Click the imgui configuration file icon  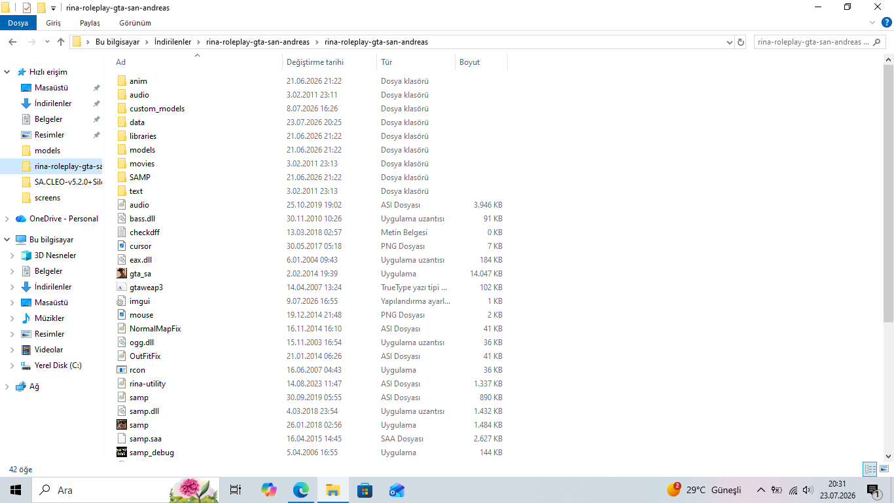[122, 301]
